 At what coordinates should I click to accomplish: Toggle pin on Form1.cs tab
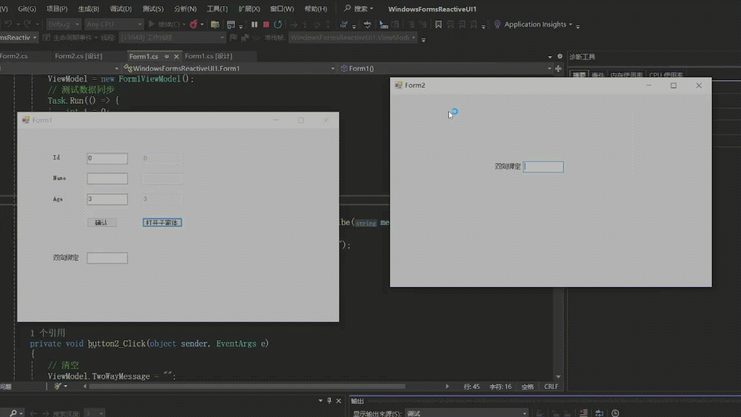(x=167, y=56)
